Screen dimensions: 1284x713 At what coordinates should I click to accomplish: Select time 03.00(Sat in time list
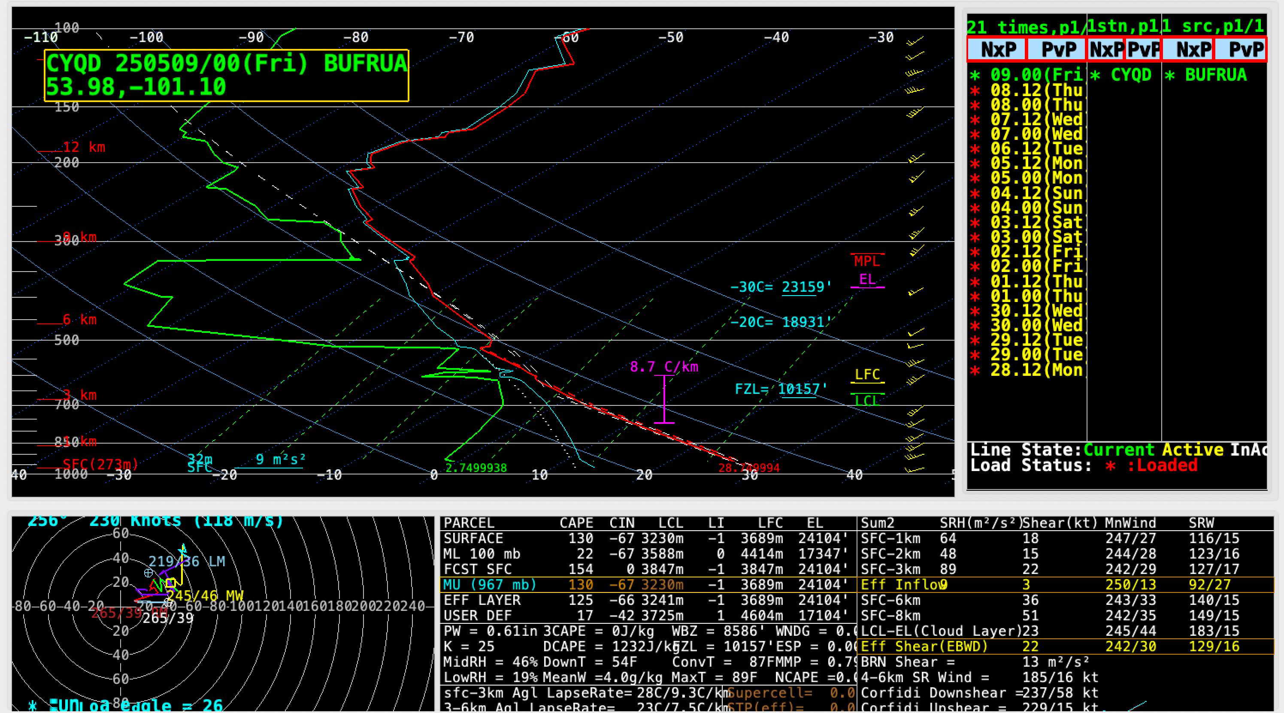[x=1027, y=237]
